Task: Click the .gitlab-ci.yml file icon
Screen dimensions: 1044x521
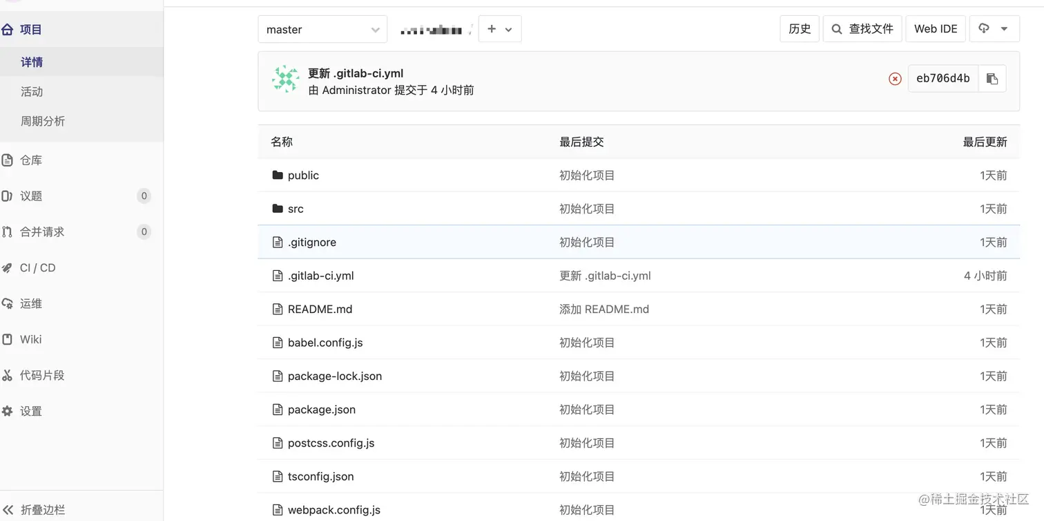Action: click(278, 276)
